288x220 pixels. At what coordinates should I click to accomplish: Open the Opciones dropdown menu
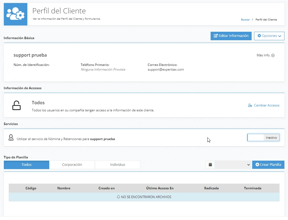click(x=269, y=36)
